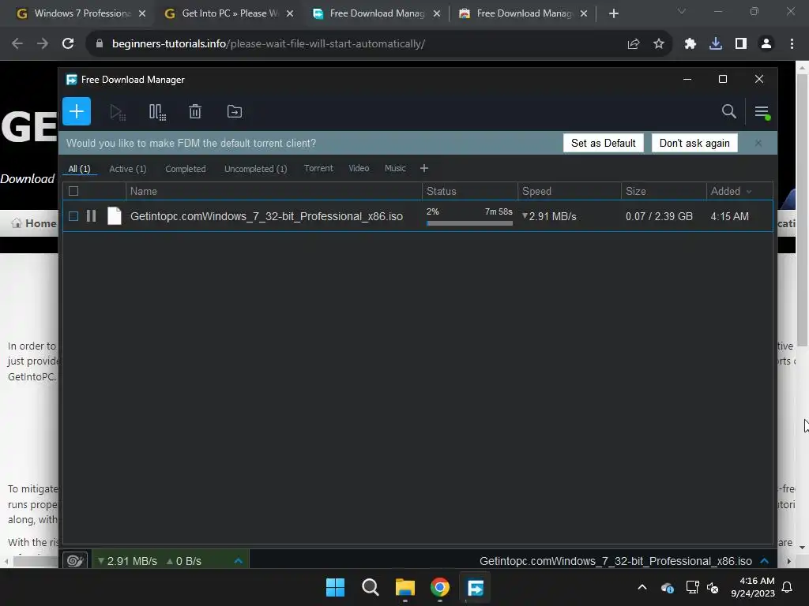Select the Torrent filter tab
The width and height of the screenshot is (809, 606).
tap(318, 169)
